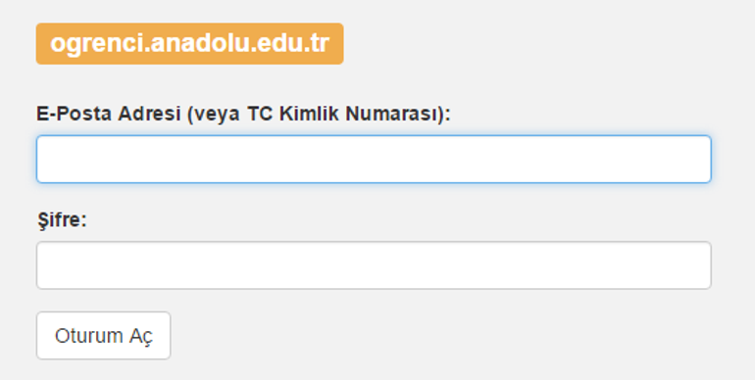Focus the Şifre password field
This screenshot has width=755, height=380.
[x=374, y=265]
